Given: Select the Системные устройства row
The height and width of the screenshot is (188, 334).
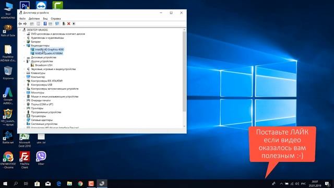Looking at the screenshot, I should coord(42,124).
